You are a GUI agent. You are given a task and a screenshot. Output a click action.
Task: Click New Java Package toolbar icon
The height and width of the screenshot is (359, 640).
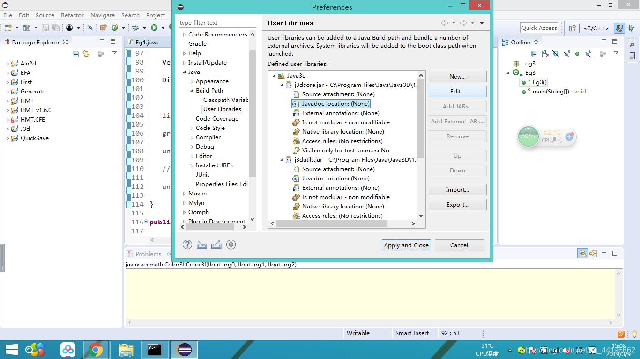coord(104,28)
